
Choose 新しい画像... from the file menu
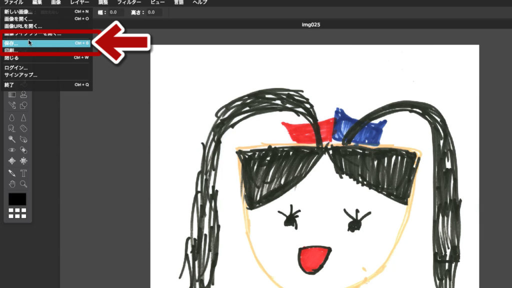[x=46, y=12]
